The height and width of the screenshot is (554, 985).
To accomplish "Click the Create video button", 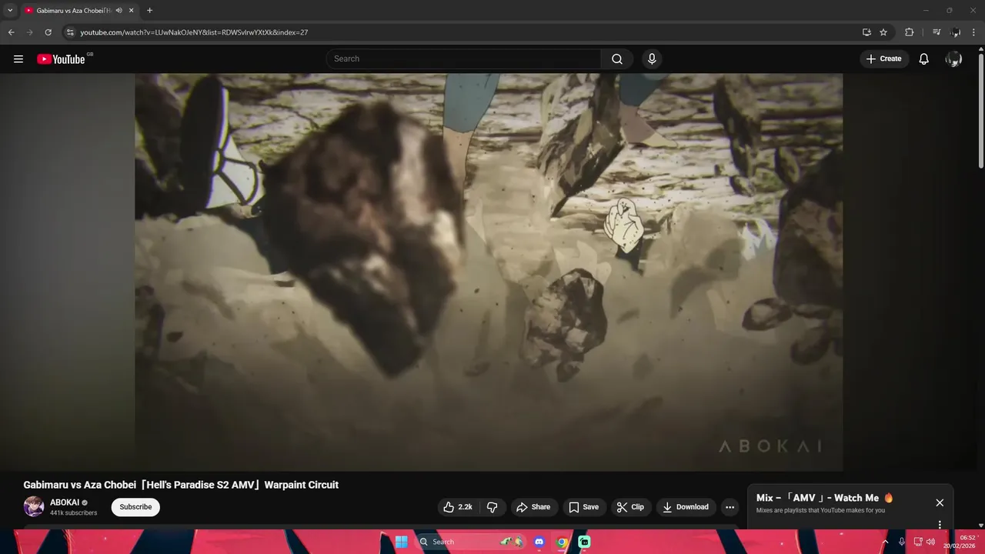I will (x=884, y=59).
